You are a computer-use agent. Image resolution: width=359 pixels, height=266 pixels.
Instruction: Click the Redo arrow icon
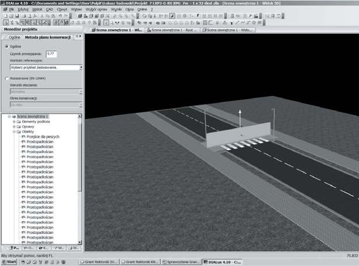66,16
